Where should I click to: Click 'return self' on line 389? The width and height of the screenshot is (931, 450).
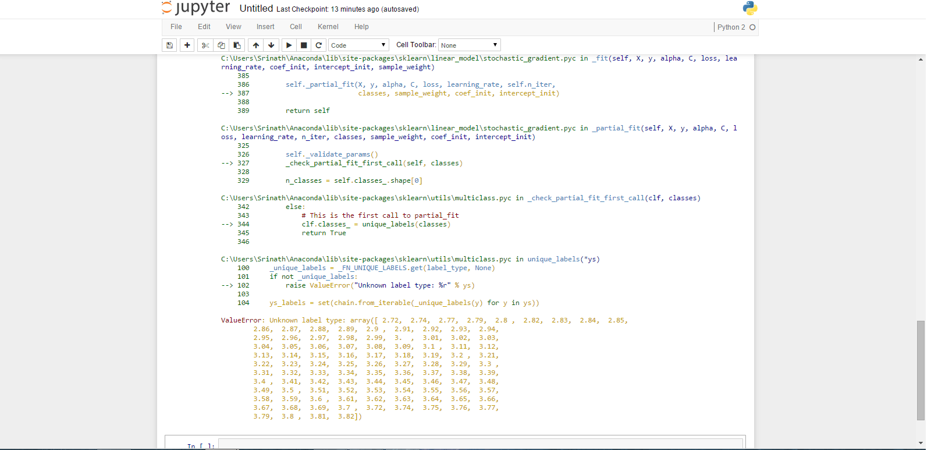tap(308, 111)
